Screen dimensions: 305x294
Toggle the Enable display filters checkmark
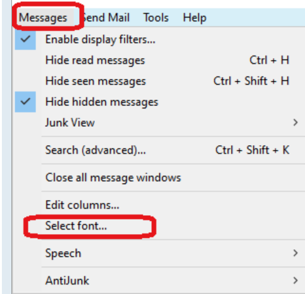tap(25, 39)
